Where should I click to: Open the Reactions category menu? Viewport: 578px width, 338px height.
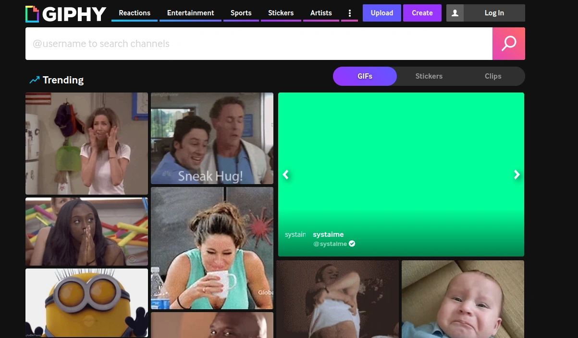click(x=135, y=13)
